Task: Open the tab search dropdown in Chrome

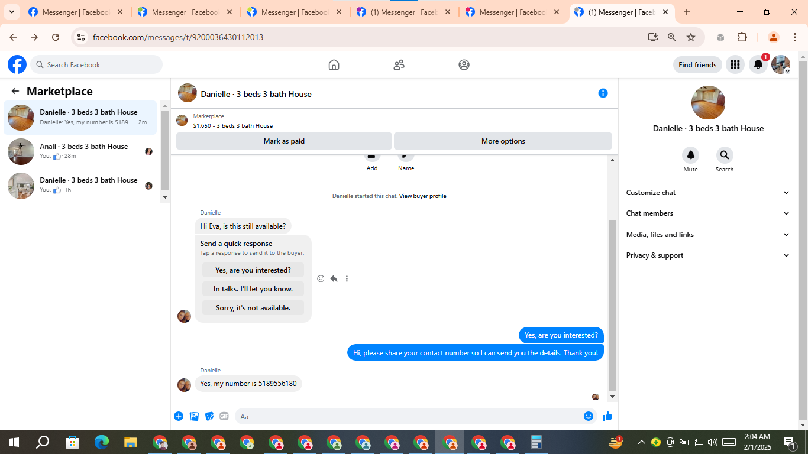Action: [12, 12]
